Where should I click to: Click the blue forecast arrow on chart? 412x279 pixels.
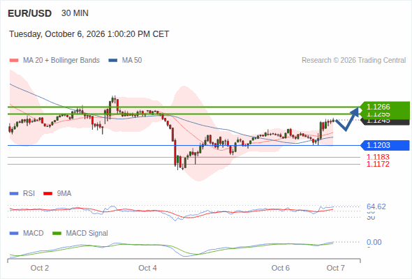[347, 119]
